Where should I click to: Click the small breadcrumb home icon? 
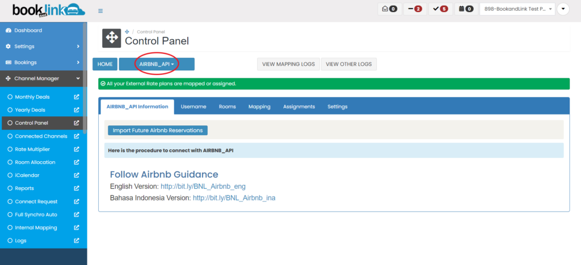click(128, 32)
